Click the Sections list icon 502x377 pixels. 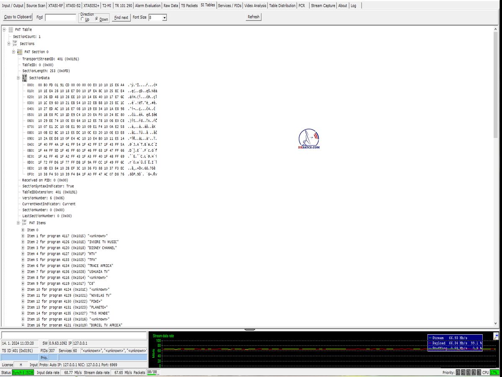coord(15,44)
